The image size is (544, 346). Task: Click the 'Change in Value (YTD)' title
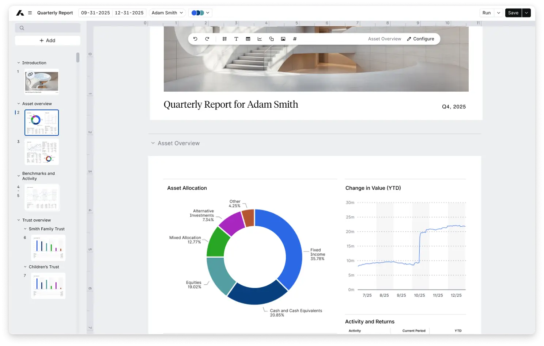[x=373, y=188]
